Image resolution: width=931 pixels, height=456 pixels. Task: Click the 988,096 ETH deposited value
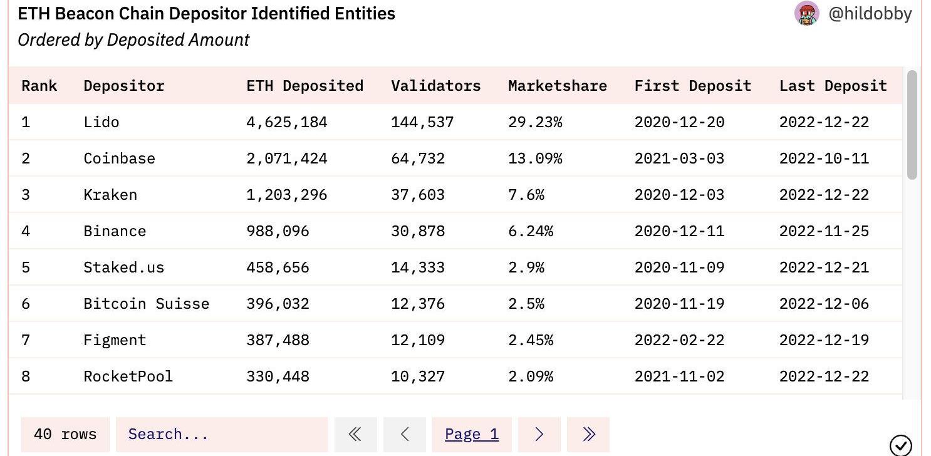point(278,231)
